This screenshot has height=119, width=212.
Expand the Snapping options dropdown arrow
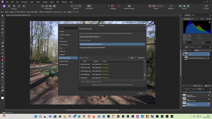(119, 6)
